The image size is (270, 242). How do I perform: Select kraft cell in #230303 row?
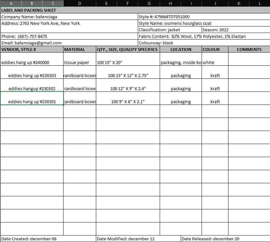[x=215, y=72]
